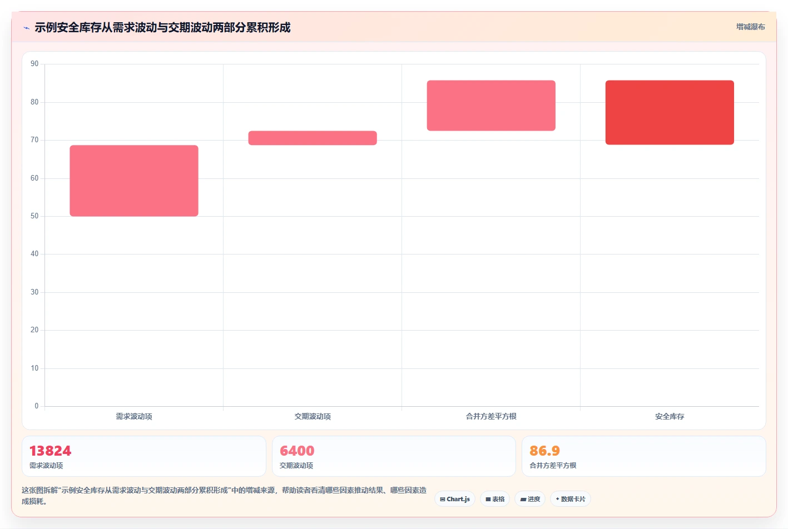
Task: Click 合并方差平方根 caption under 86.9
Action: (553, 466)
